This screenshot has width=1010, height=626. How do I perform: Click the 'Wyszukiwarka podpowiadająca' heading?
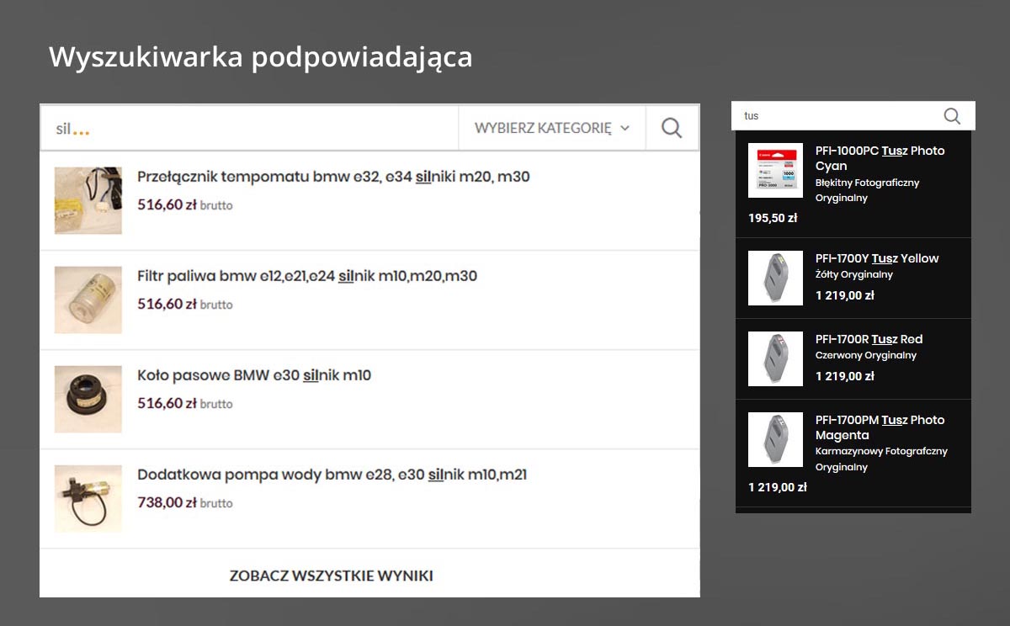260,57
